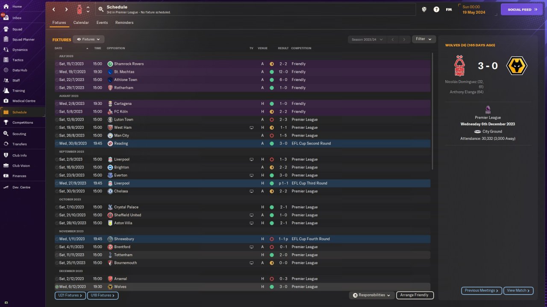The image size is (547, 307).
Task: Switch to the Calendar tab
Action: pos(81,23)
